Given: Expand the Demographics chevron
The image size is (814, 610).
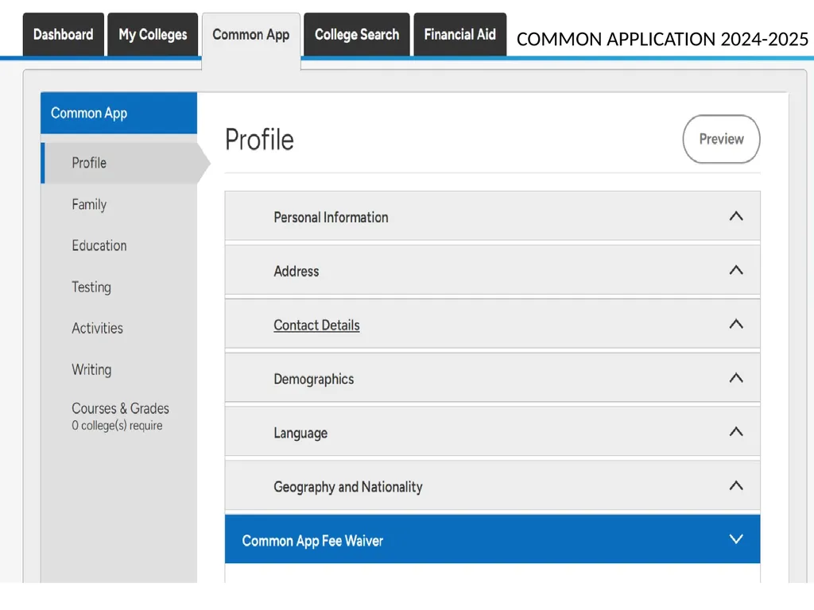Looking at the screenshot, I should tap(736, 378).
